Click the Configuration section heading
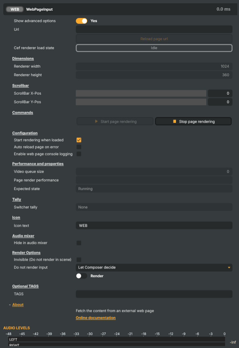239x348 pixels. click(x=25, y=133)
